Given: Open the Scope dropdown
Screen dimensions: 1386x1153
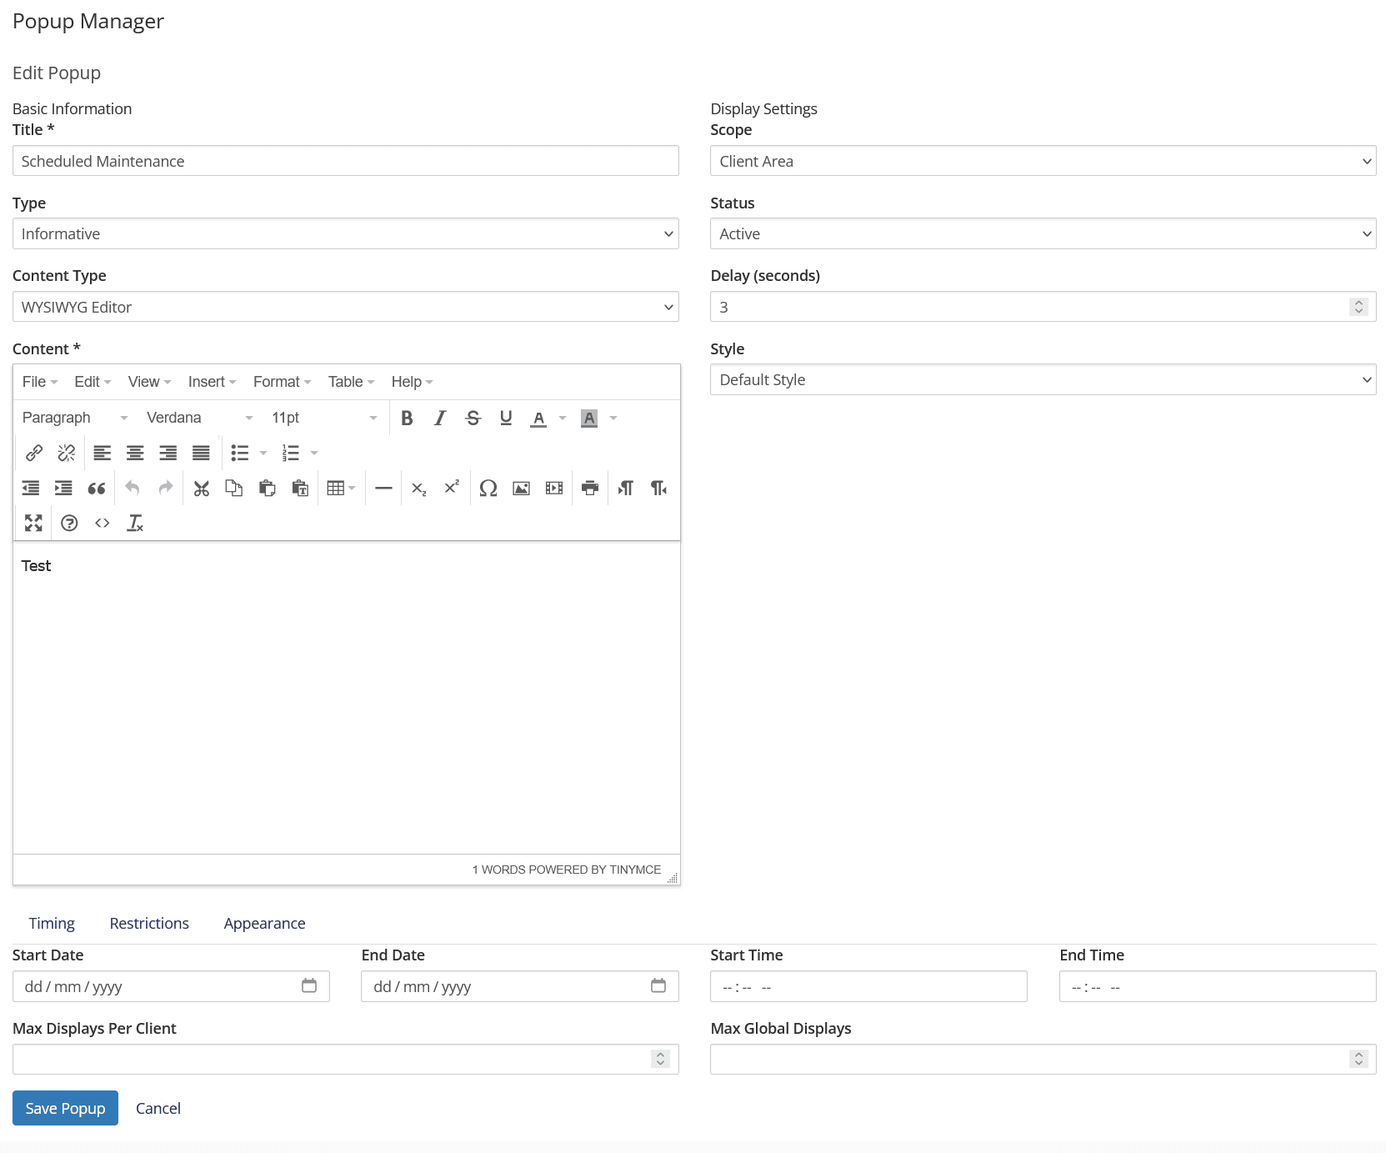Looking at the screenshot, I should click(1042, 161).
